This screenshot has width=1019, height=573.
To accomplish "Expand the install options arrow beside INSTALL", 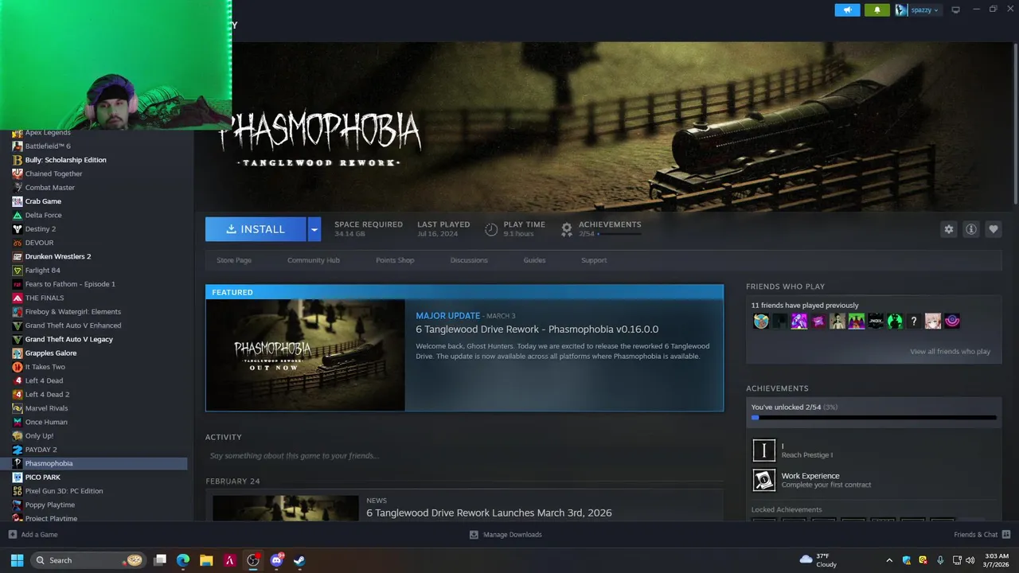I will (314, 229).
